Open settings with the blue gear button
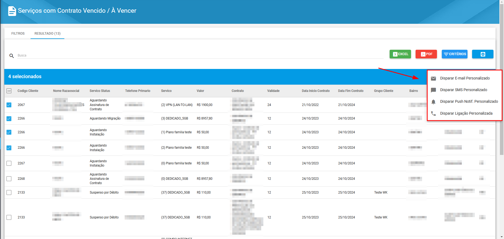This screenshot has width=504, height=239. click(483, 54)
